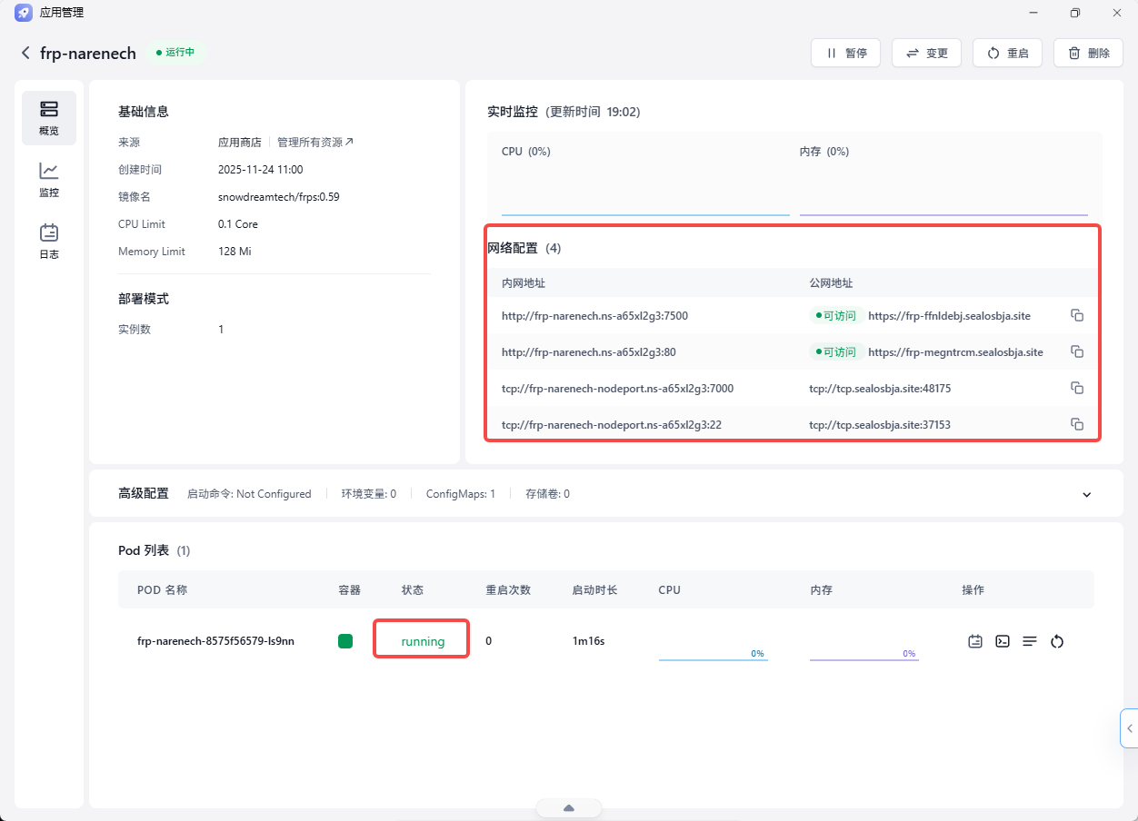Expand the right-edge side panel handle
This screenshot has width=1138, height=821.
point(1130,728)
